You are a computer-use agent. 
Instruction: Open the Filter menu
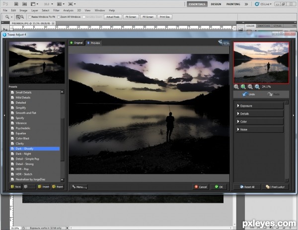56,10
